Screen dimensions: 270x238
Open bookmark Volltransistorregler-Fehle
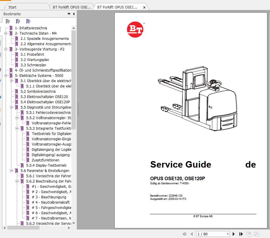pyautogui.click(x=51, y=123)
